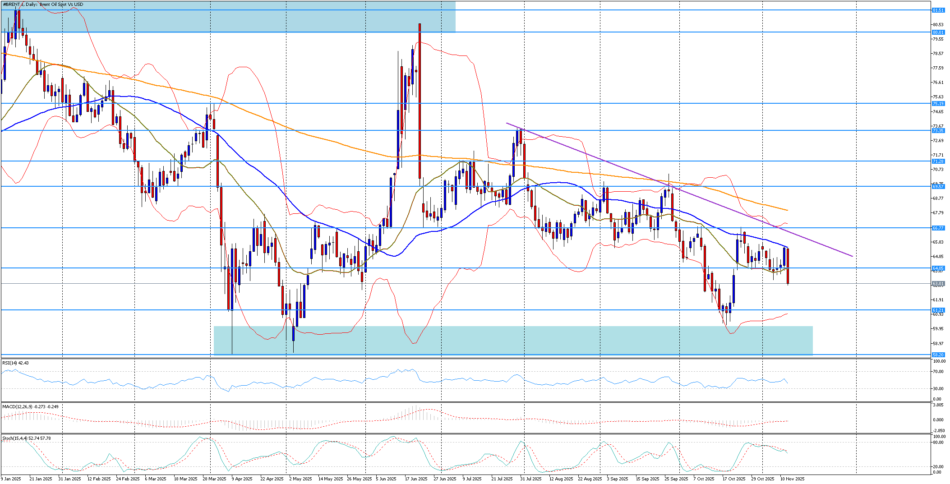Click the MACD(12,26,9) indicator label
Screen dimensions: 950x484
point(30,406)
